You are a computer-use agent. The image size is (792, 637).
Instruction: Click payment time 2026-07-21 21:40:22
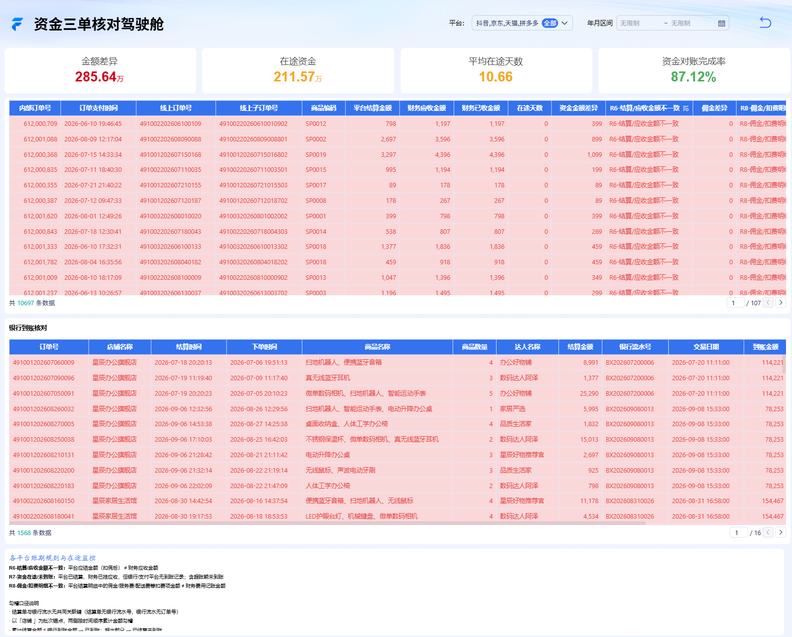click(93, 185)
